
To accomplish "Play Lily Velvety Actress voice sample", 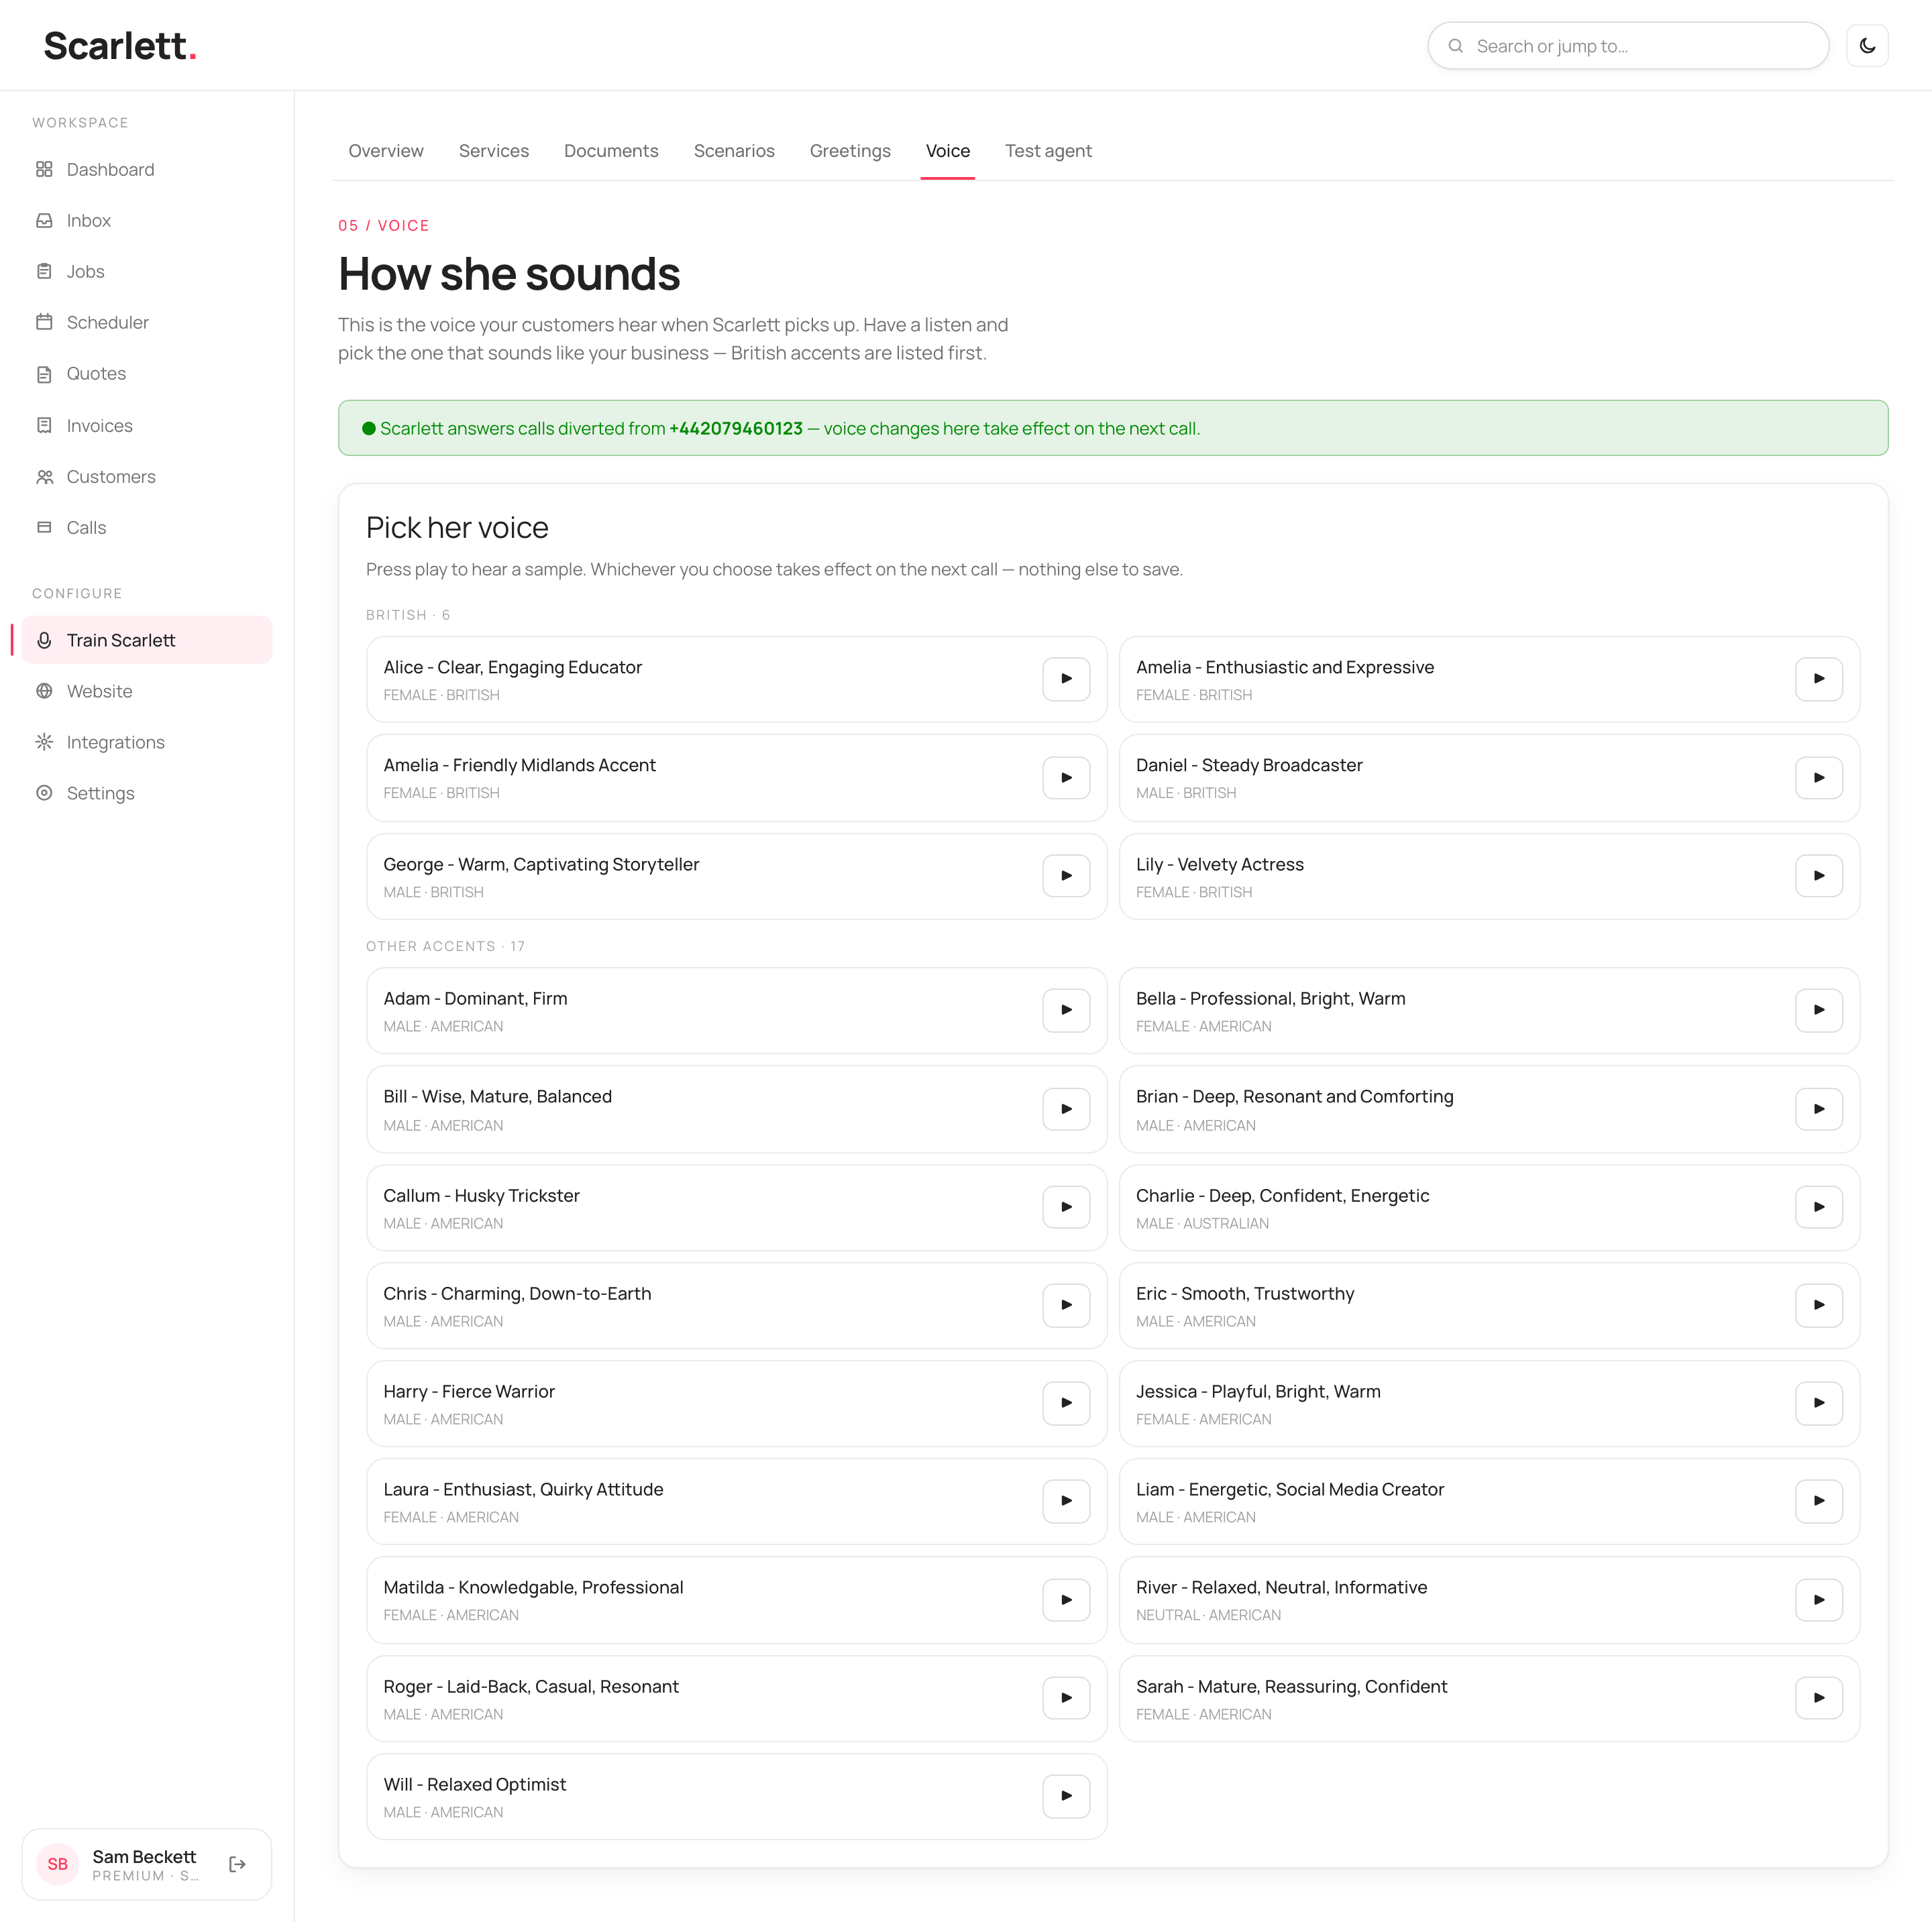I will click(x=1818, y=876).
